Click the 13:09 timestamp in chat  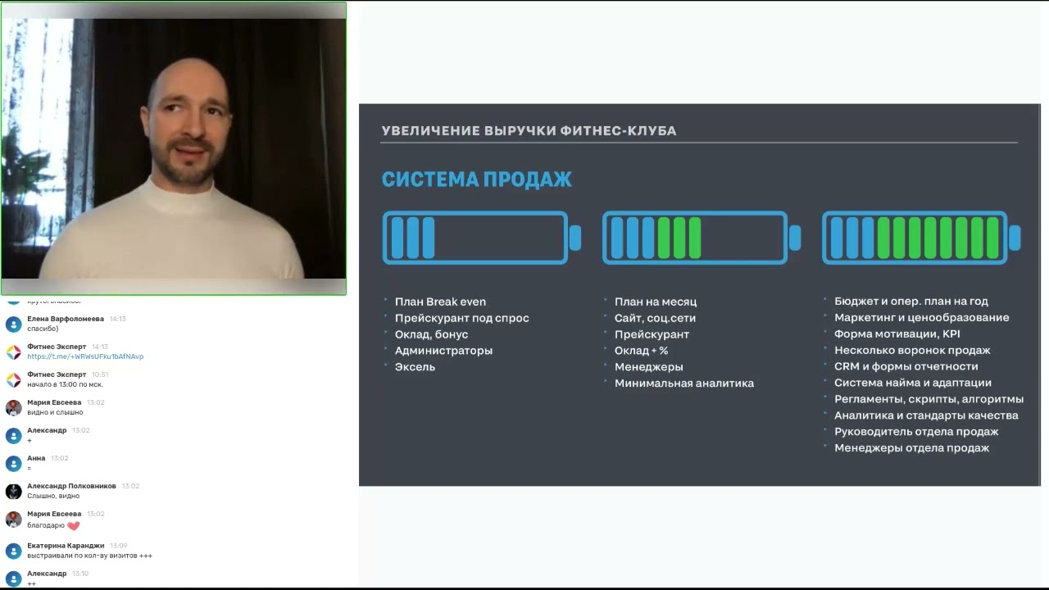(x=118, y=545)
